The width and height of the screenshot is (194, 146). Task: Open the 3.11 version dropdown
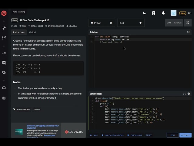131,23
